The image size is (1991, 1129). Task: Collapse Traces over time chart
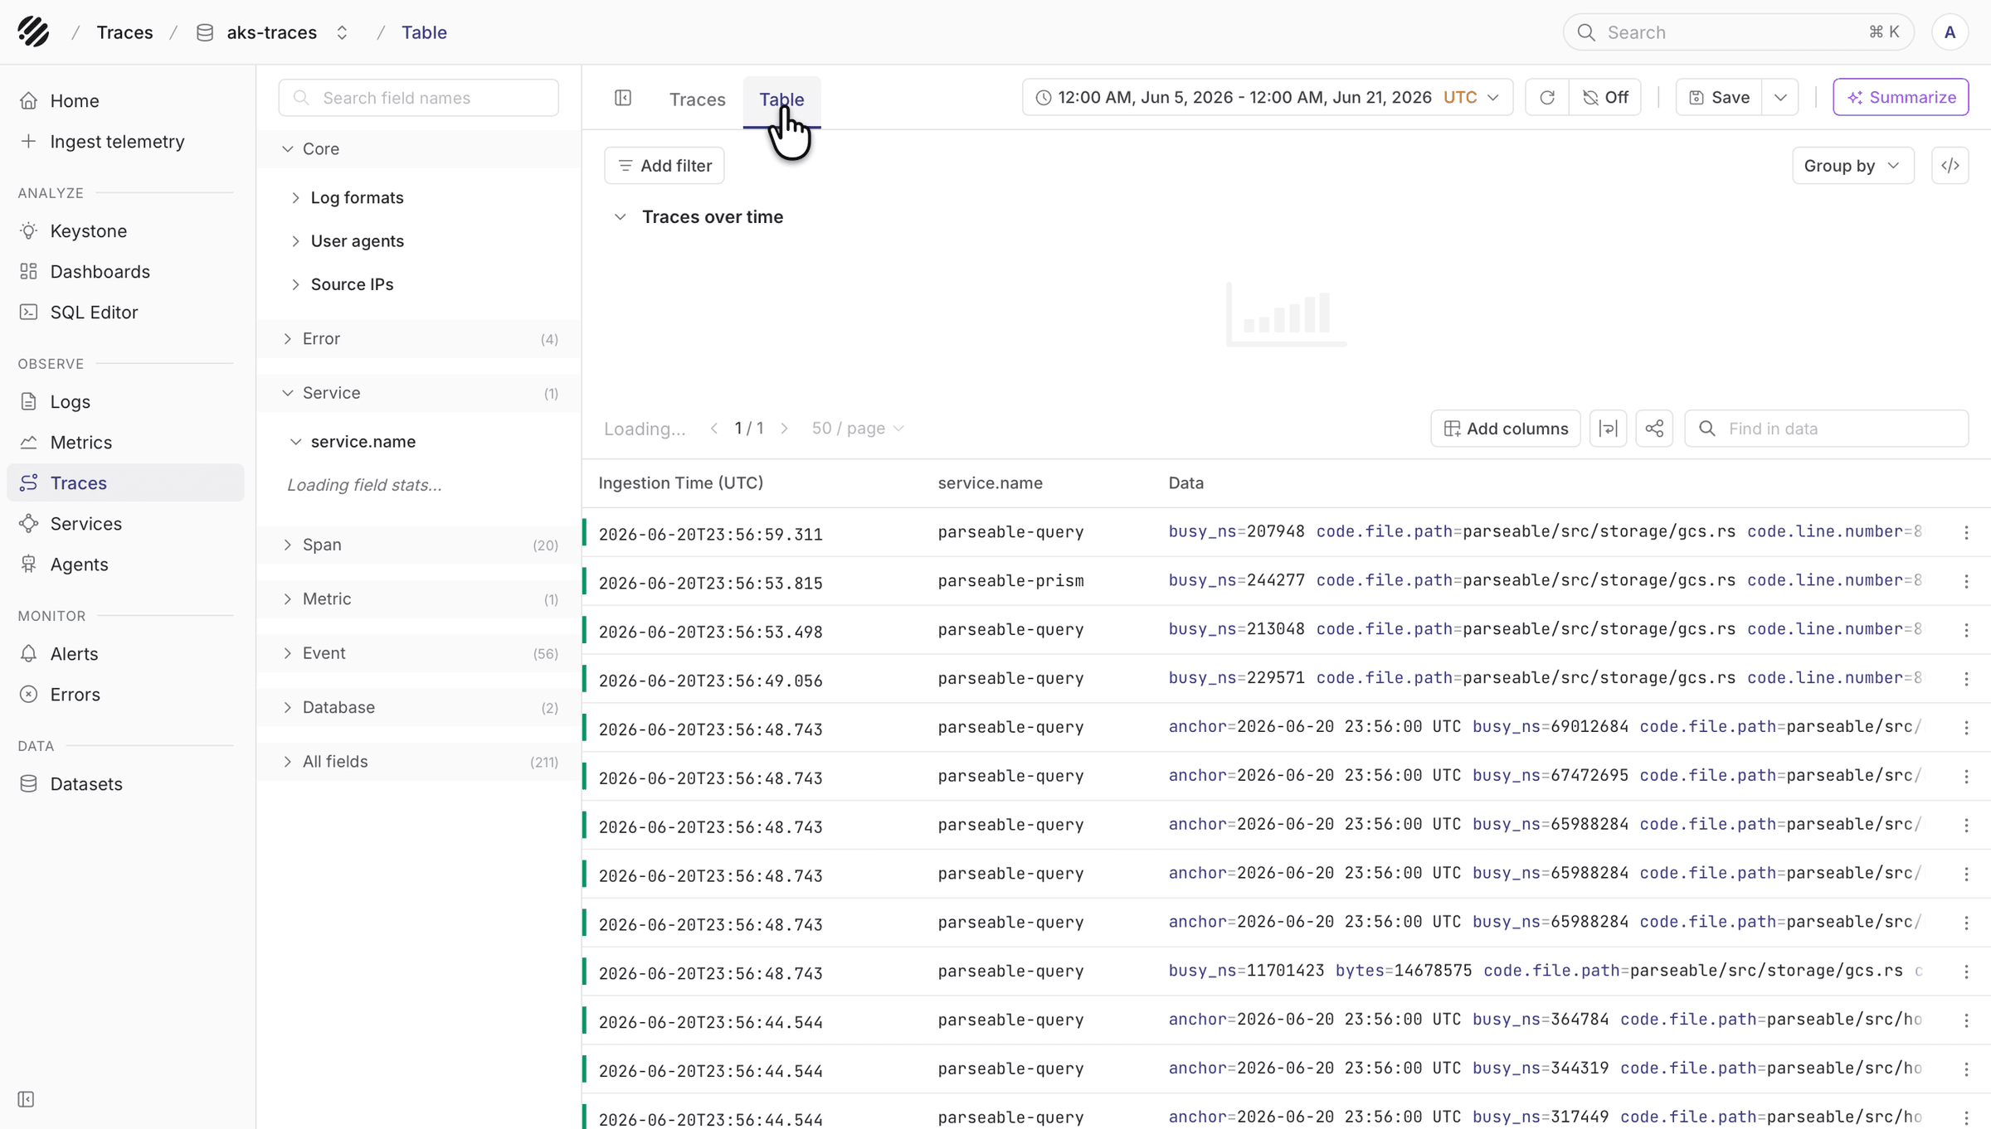click(620, 217)
